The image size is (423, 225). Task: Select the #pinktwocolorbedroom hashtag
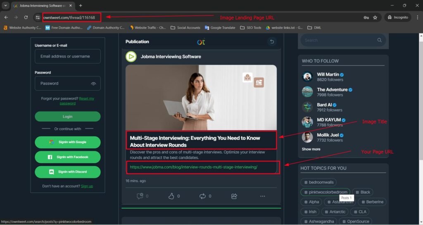pos(325,192)
